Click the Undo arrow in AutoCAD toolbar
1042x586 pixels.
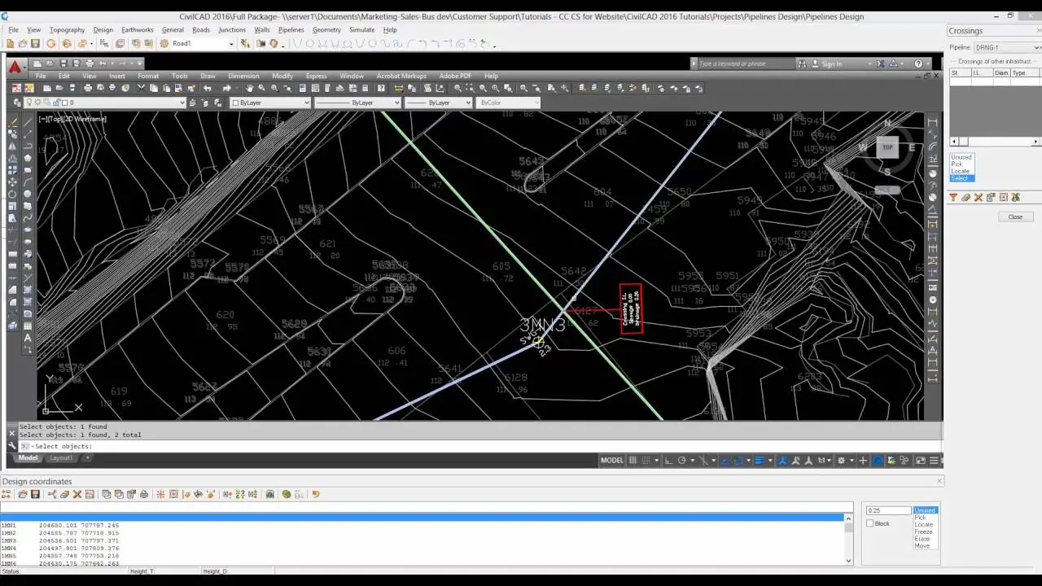click(x=208, y=88)
